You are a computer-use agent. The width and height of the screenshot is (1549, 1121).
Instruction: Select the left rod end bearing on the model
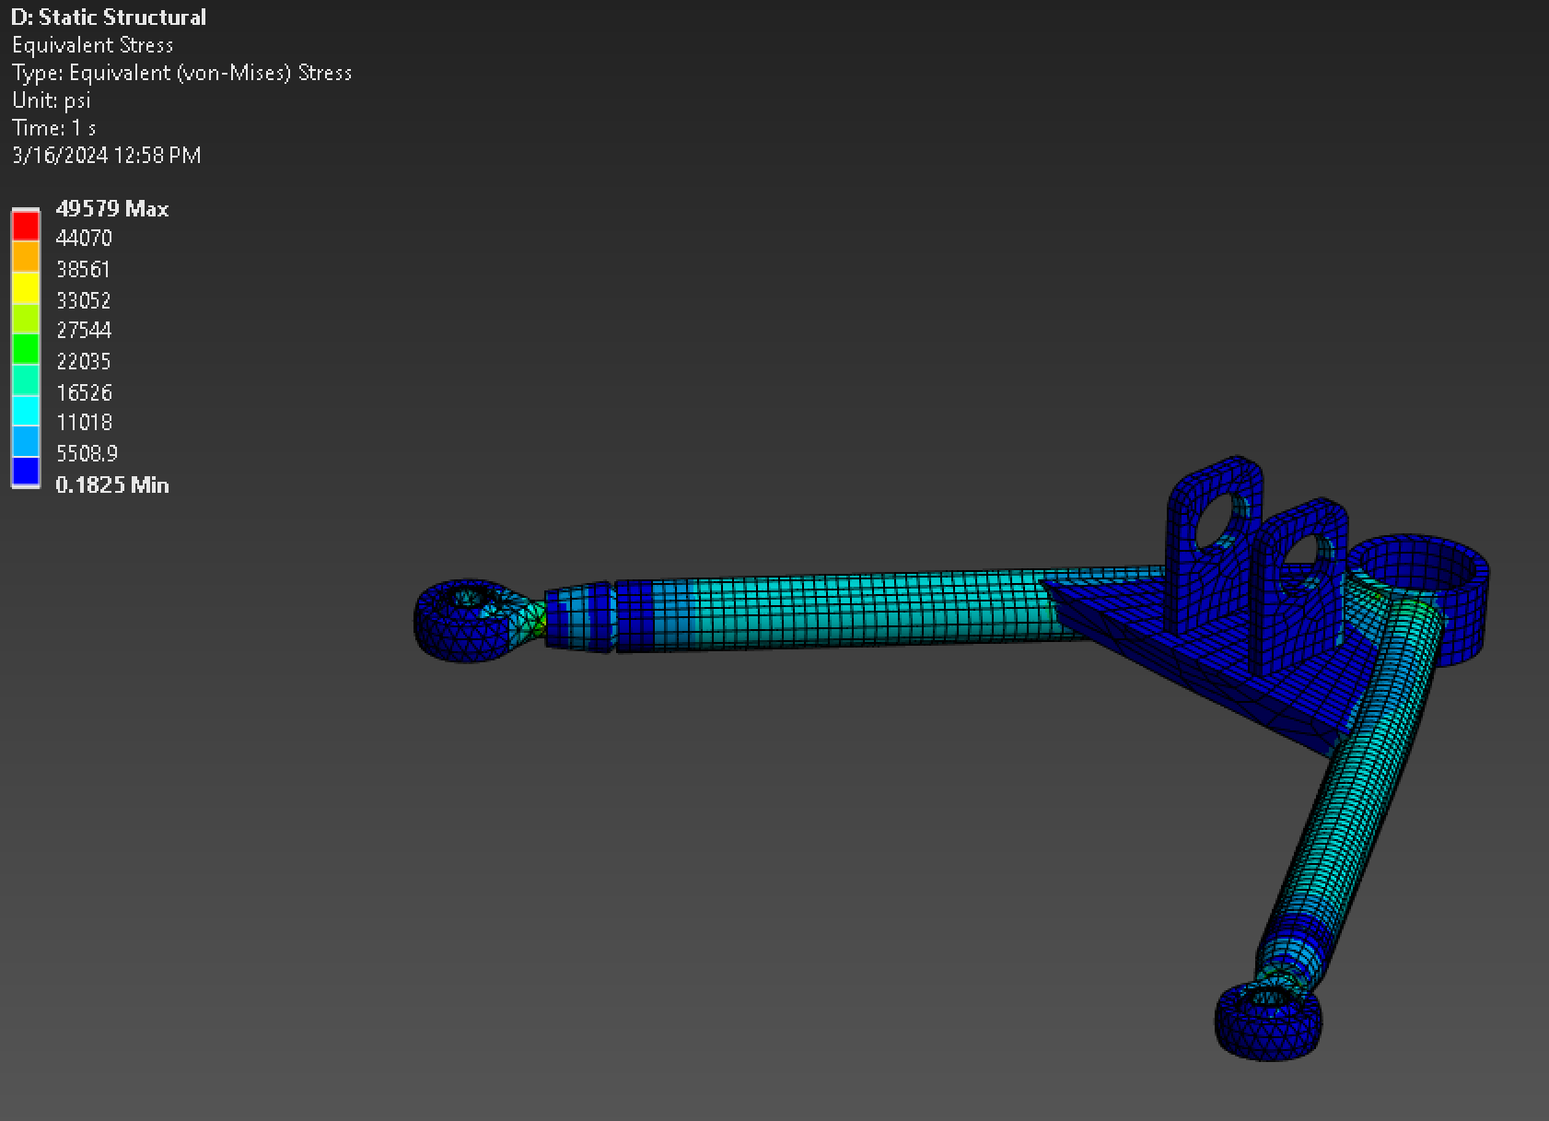(465, 617)
